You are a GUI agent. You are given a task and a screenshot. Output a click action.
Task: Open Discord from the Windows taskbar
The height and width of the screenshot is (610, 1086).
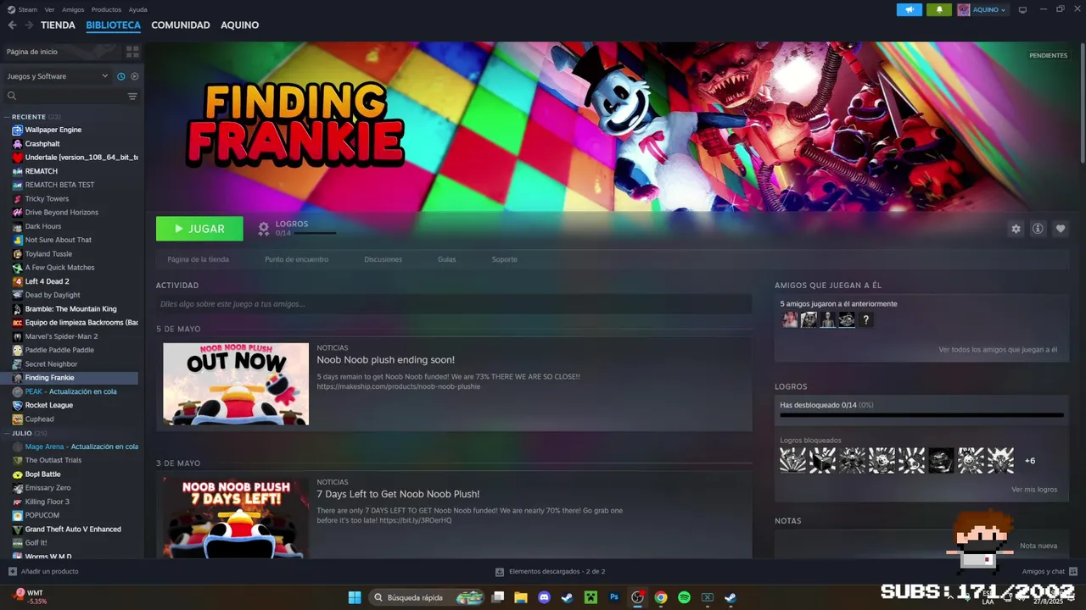[544, 597]
